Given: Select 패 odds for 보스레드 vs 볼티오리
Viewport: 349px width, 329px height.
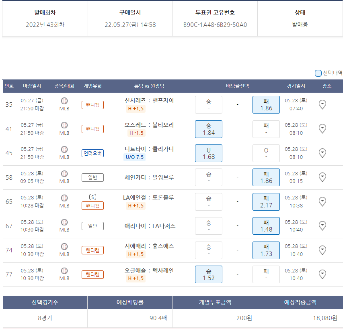Looking at the screenshot, I should point(266,129).
